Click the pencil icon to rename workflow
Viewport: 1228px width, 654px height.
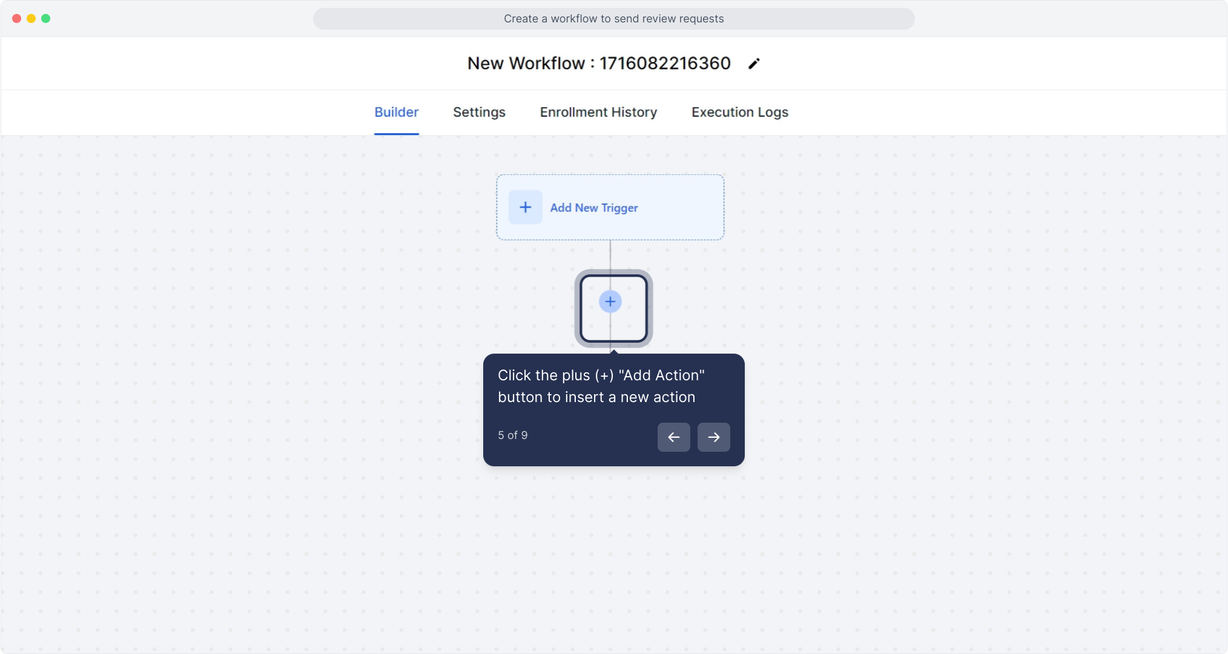click(753, 64)
